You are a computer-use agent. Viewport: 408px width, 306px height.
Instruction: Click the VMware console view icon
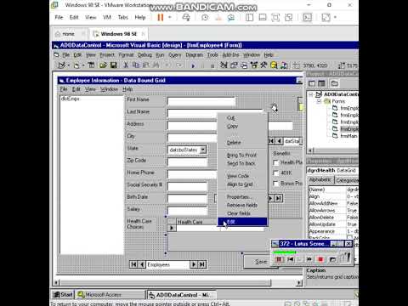307,17
